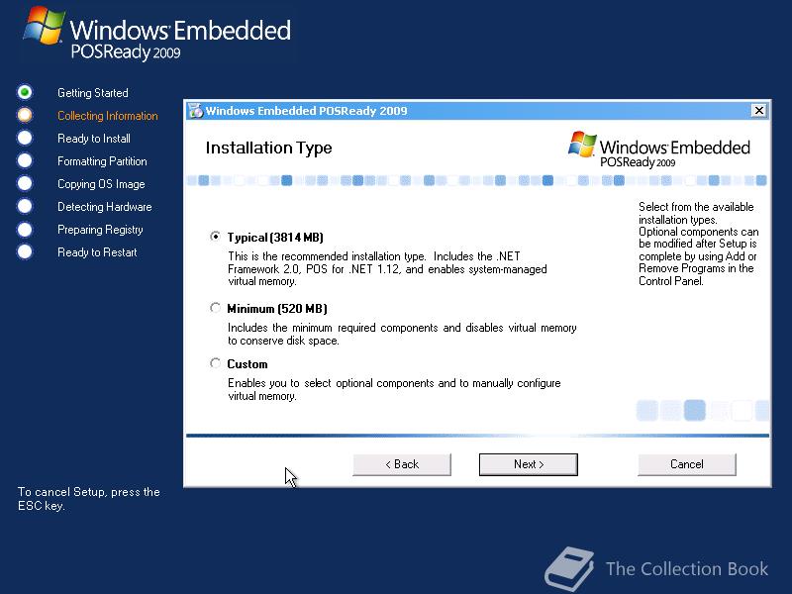
Task: Choose the Minimum (520 MB) radio button
Action: (x=215, y=308)
